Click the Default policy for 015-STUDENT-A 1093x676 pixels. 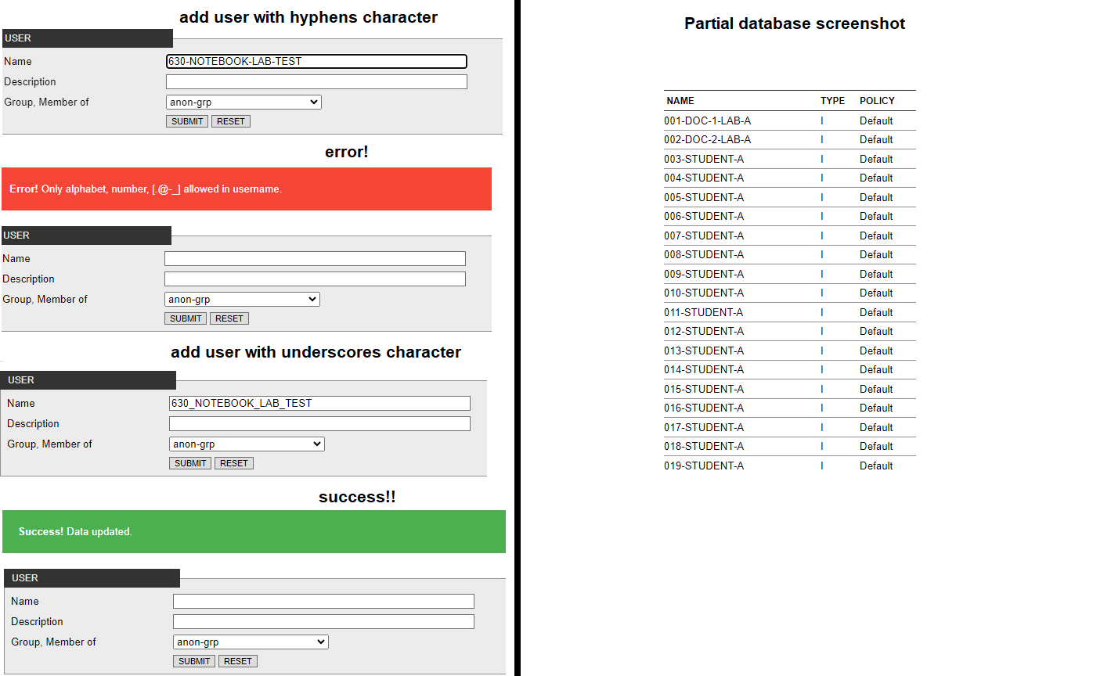pyautogui.click(x=876, y=389)
